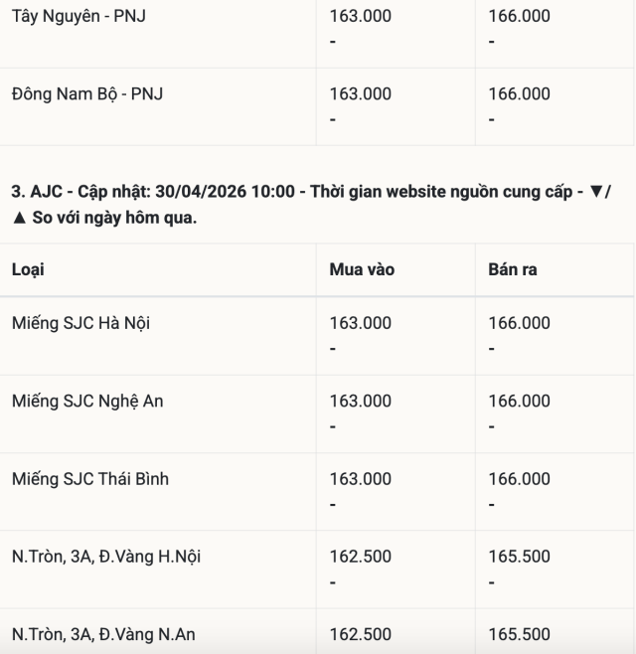Click Miếng SJC Hà Nội buy price 163.000
636x654 pixels.
tap(361, 323)
